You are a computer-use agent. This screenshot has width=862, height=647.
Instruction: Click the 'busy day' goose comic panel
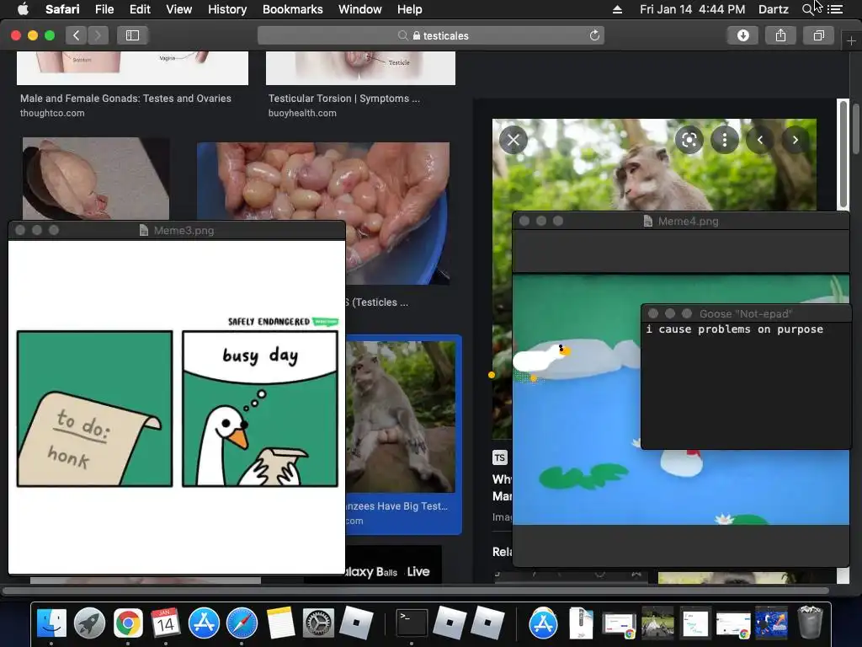coord(260,409)
